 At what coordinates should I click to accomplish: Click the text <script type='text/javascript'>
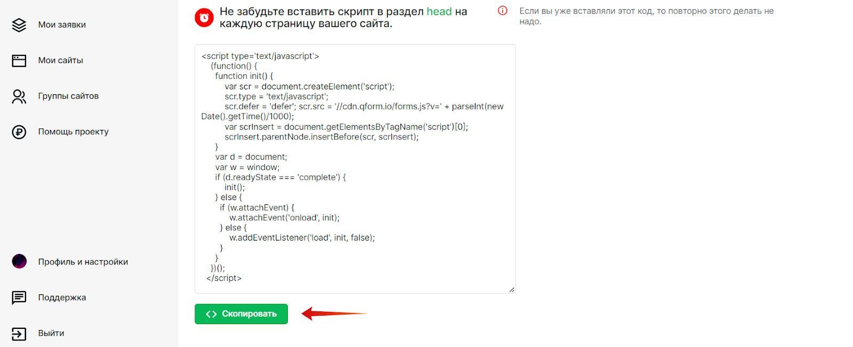coord(260,56)
